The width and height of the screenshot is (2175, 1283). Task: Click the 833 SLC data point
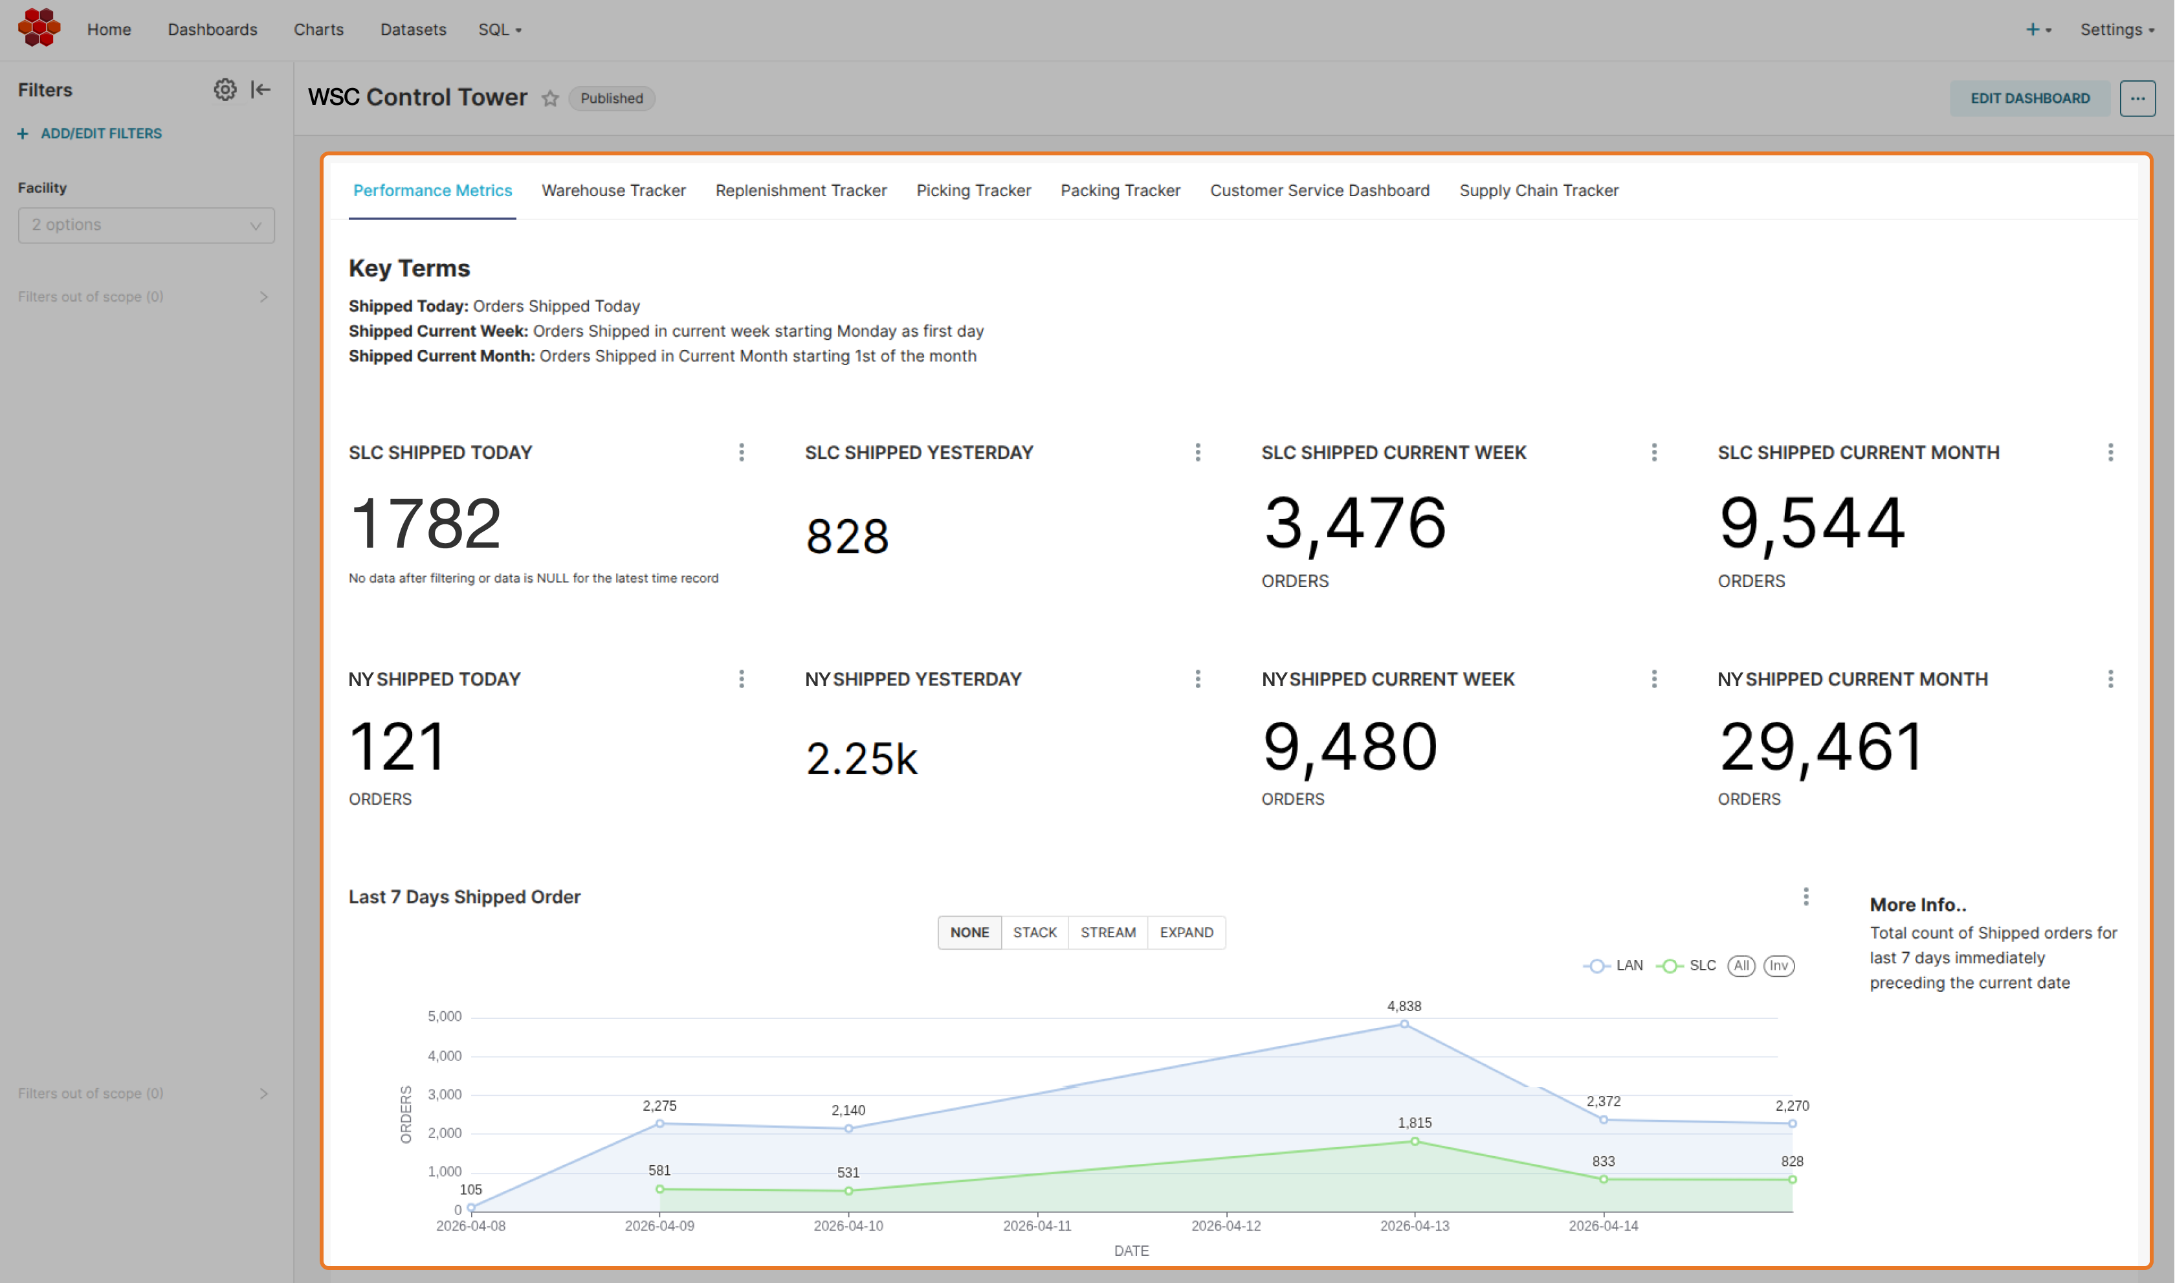click(1603, 1178)
